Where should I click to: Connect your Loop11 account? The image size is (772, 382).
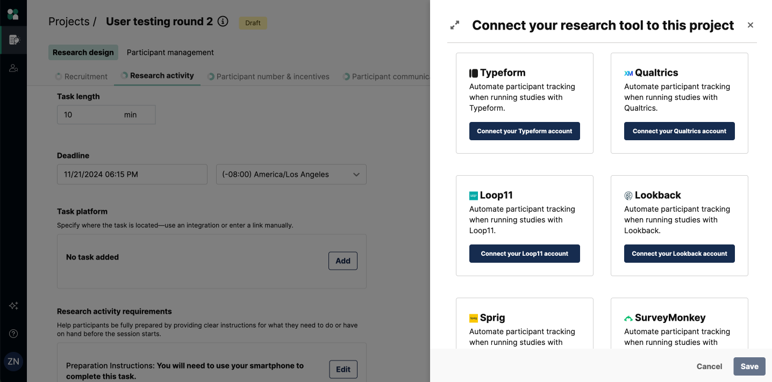point(525,254)
